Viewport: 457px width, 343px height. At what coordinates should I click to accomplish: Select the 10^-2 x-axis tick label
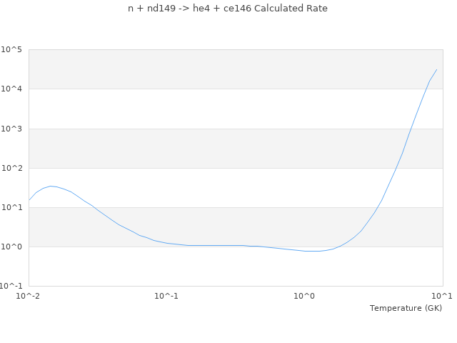point(29,296)
